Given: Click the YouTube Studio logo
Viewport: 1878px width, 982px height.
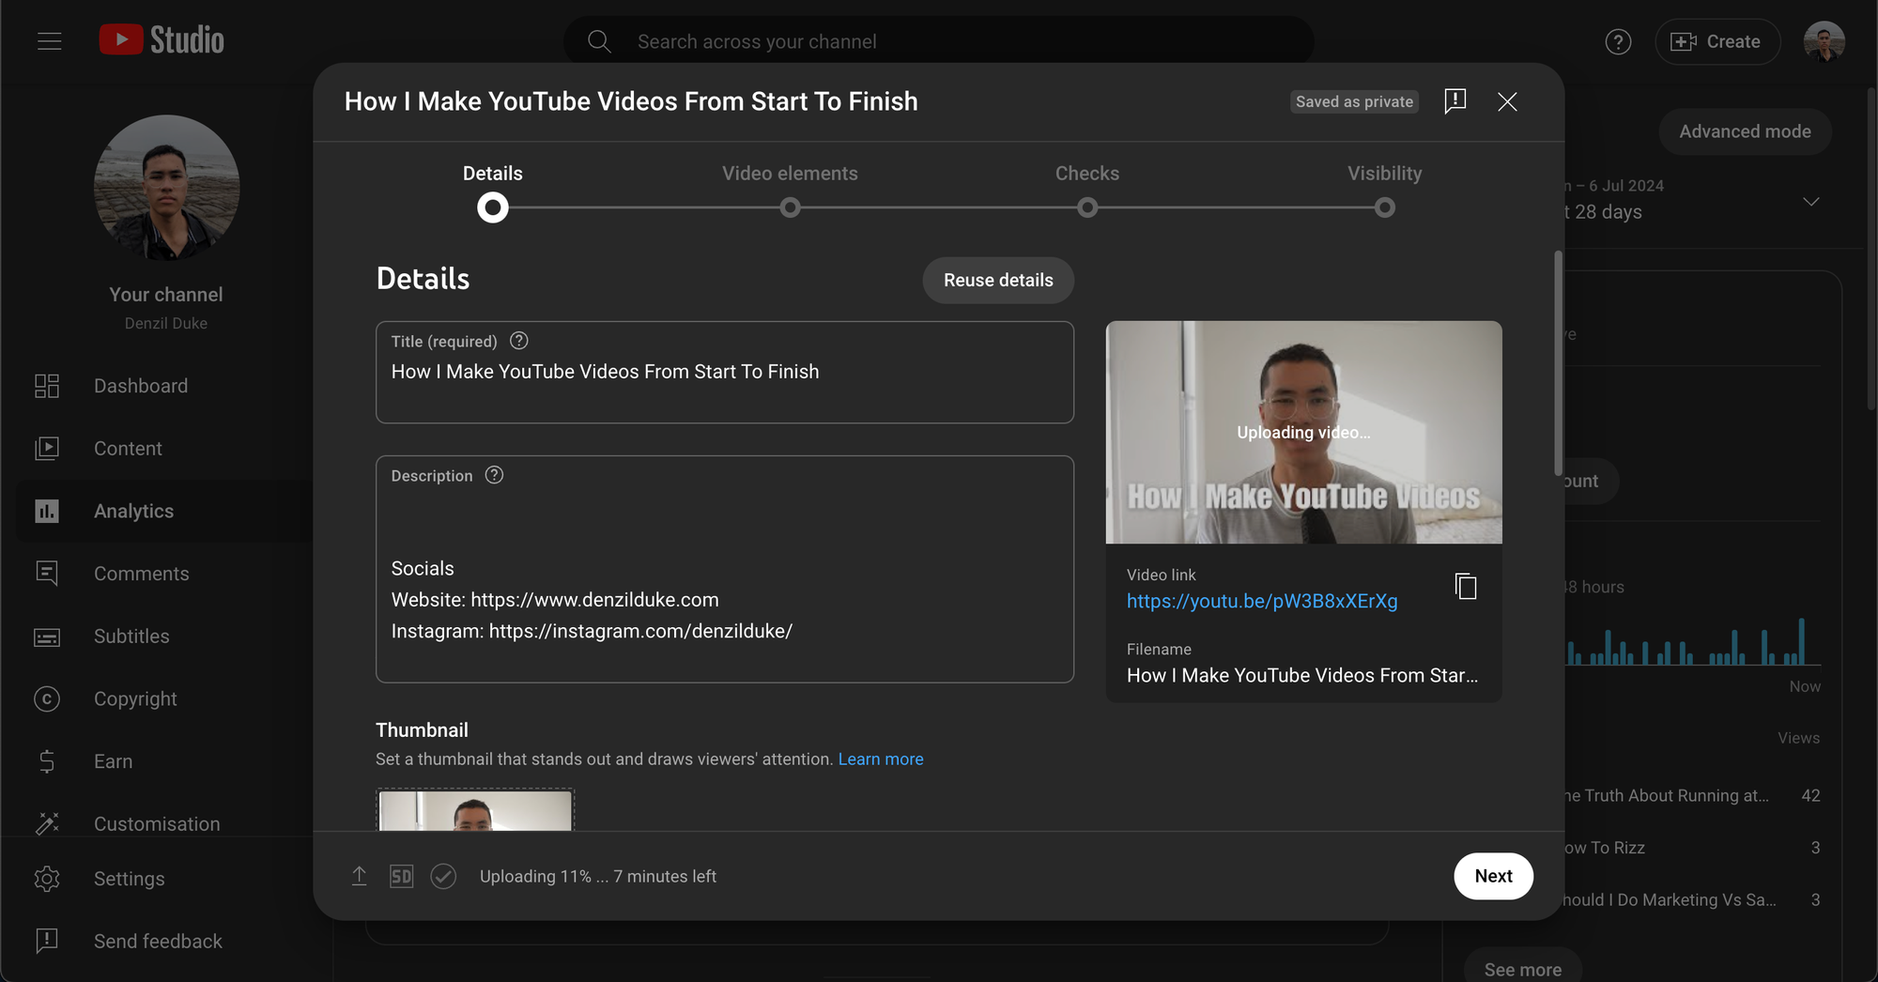Looking at the screenshot, I should tap(162, 40).
